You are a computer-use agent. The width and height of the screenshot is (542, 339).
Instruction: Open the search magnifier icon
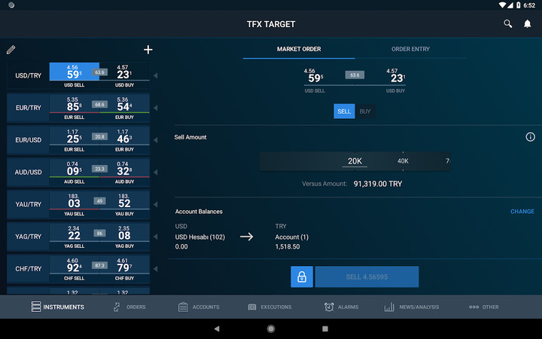pyautogui.click(x=508, y=24)
